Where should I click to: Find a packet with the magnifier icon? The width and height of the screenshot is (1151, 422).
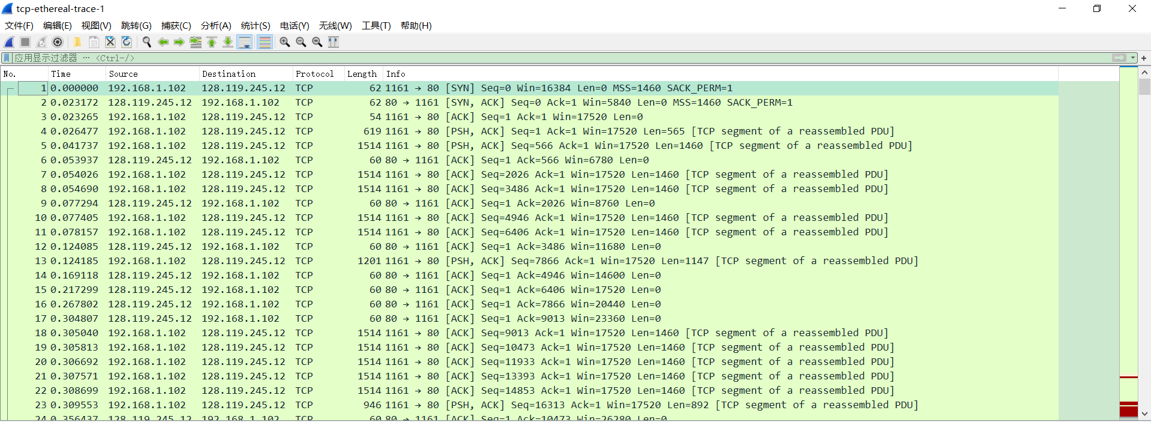point(146,42)
